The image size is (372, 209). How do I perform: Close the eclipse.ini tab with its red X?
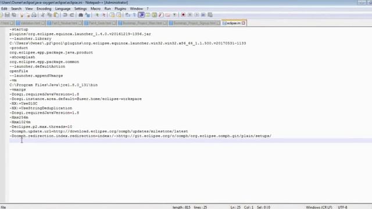click(x=244, y=23)
